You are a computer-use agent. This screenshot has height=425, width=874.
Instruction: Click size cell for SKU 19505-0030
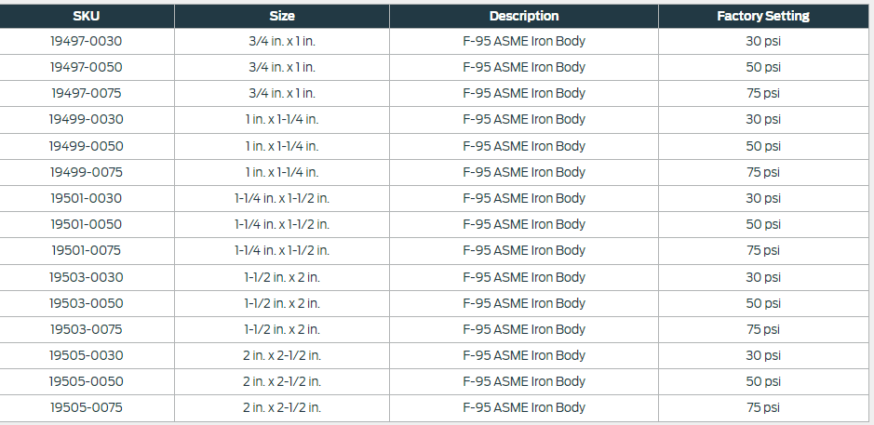pyautogui.click(x=282, y=355)
